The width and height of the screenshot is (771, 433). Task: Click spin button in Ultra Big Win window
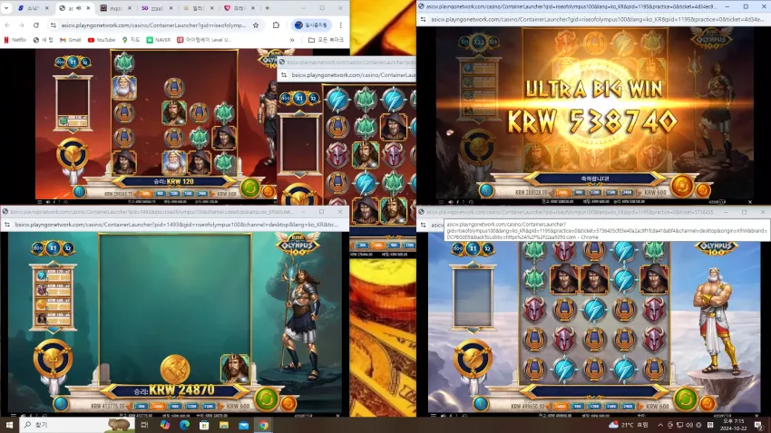tap(681, 186)
